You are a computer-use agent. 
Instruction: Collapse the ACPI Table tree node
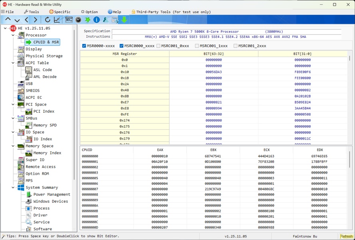coord(13,63)
